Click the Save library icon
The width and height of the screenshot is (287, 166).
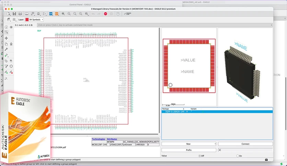tap(14, 14)
